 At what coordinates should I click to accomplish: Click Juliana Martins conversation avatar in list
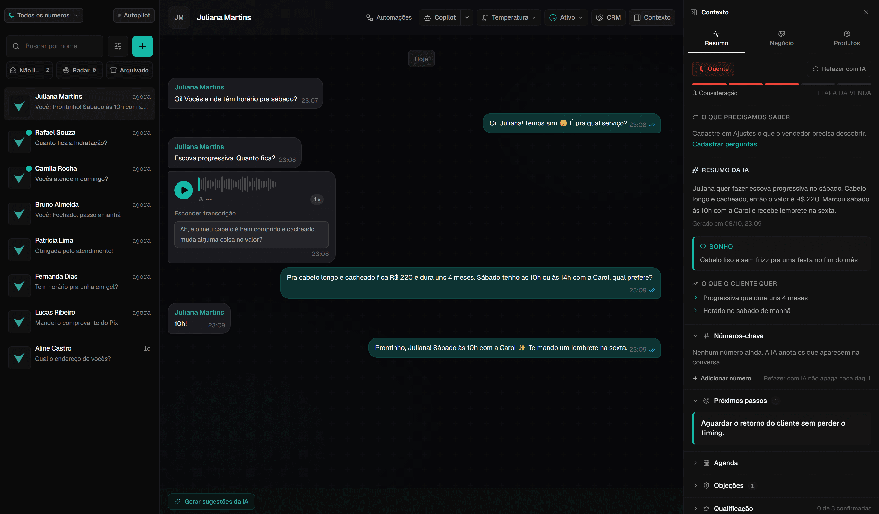pyautogui.click(x=20, y=106)
